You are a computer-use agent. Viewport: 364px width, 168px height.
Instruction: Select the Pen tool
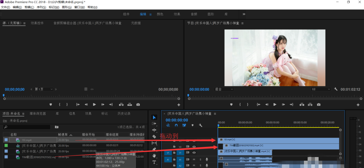(154, 149)
